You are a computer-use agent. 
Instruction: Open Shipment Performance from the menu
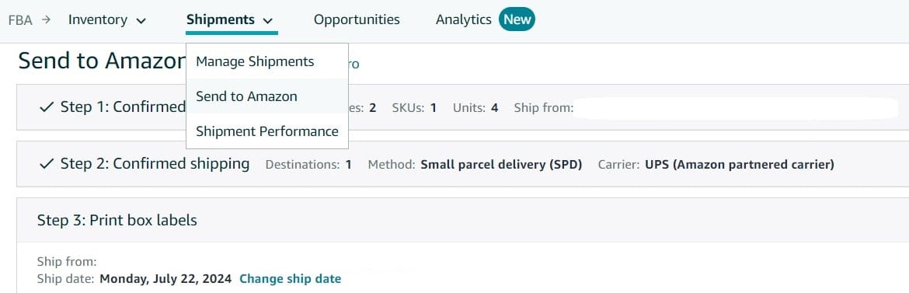267,131
